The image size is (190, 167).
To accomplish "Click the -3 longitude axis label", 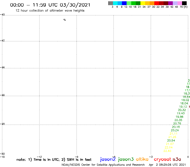I will point(151,157).
